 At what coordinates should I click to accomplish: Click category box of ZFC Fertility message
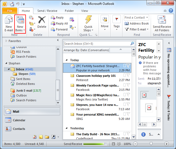click(x=125, y=65)
